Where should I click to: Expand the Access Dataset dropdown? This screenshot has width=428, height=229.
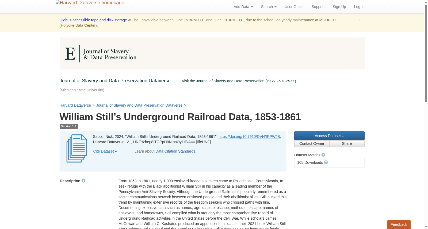click(329, 136)
